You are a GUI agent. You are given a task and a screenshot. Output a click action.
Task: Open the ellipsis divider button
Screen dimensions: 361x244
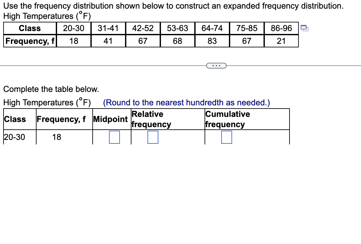click(x=216, y=65)
